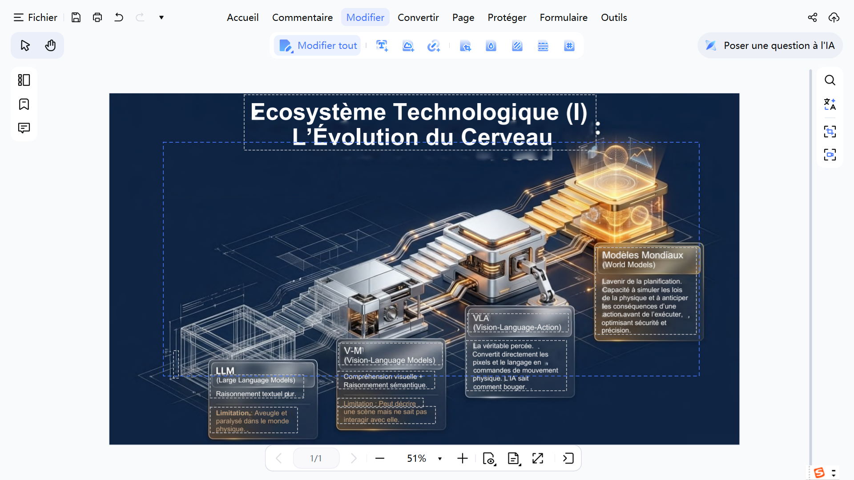This screenshot has width=854, height=480.
Task: Click the 'La véritable percée' paragraph
Action: (516, 366)
